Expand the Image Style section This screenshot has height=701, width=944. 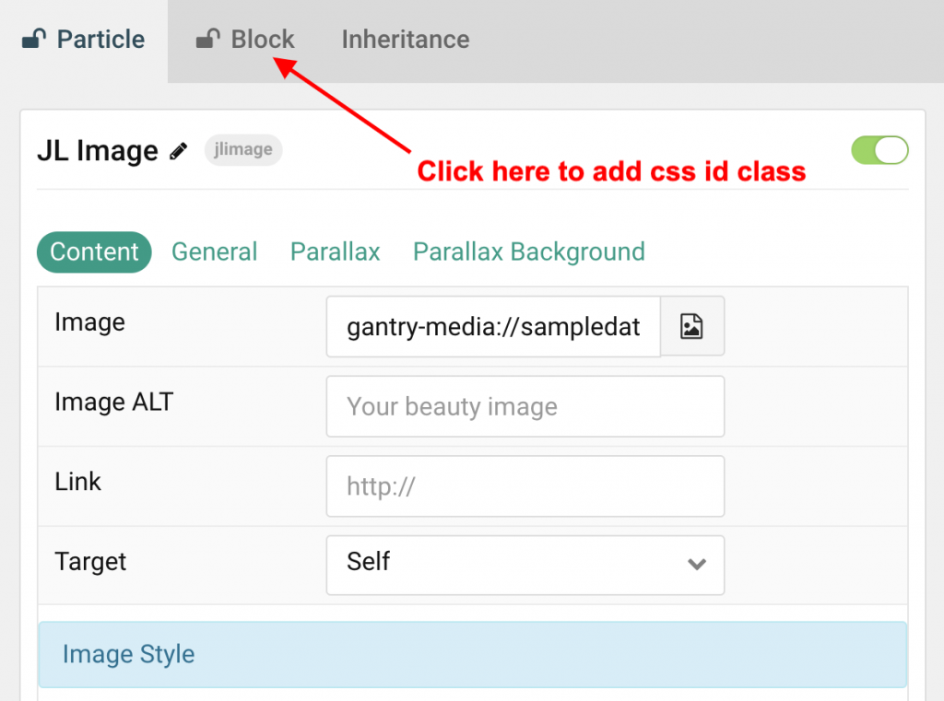tap(472, 654)
